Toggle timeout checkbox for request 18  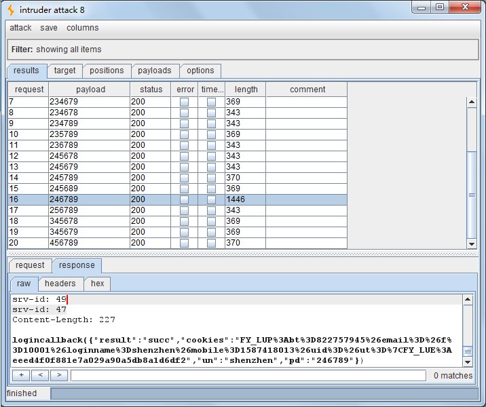pos(211,221)
